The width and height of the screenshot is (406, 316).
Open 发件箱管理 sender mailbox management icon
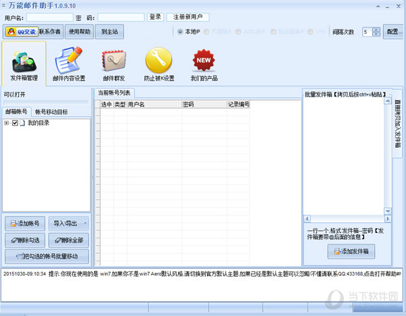click(x=24, y=64)
